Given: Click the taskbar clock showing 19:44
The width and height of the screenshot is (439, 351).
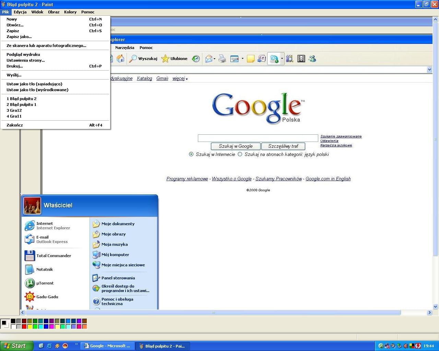Looking at the screenshot, I should [x=429, y=346].
